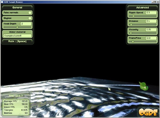The width and height of the screenshot is (160, 118).
Task: Minimize the OGRE Sample Browser window
Action: (153, 2)
